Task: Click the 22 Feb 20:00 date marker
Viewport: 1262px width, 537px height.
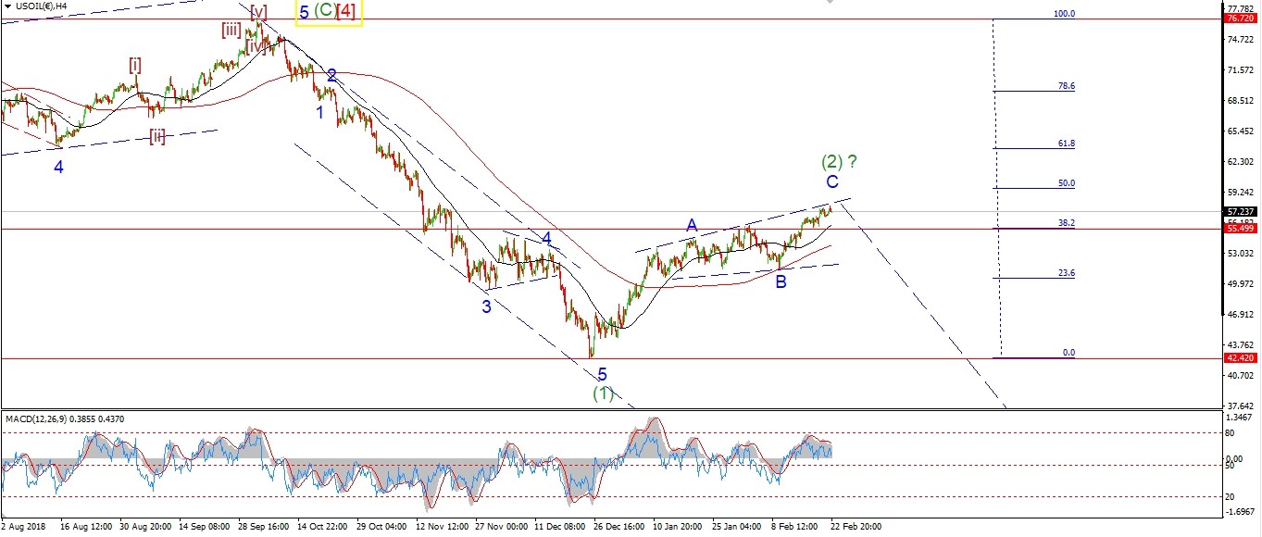Action: pyautogui.click(x=856, y=527)
